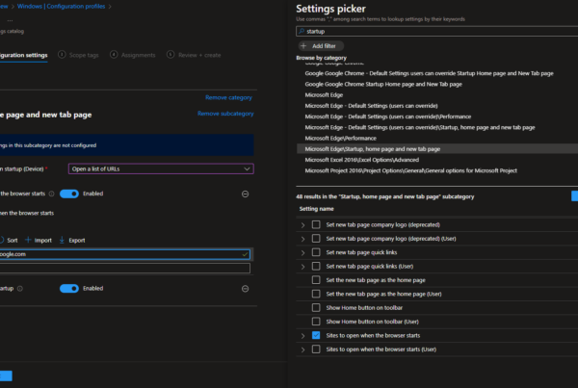Viewport: 578px width, 388px height.
Task: Click the ellipsis more options icon
Action: pyautogui.click(x=10, y=20)
